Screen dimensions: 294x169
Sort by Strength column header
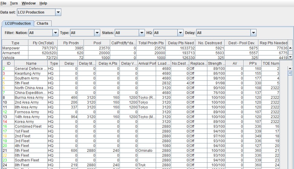click(x=216, y=64)
